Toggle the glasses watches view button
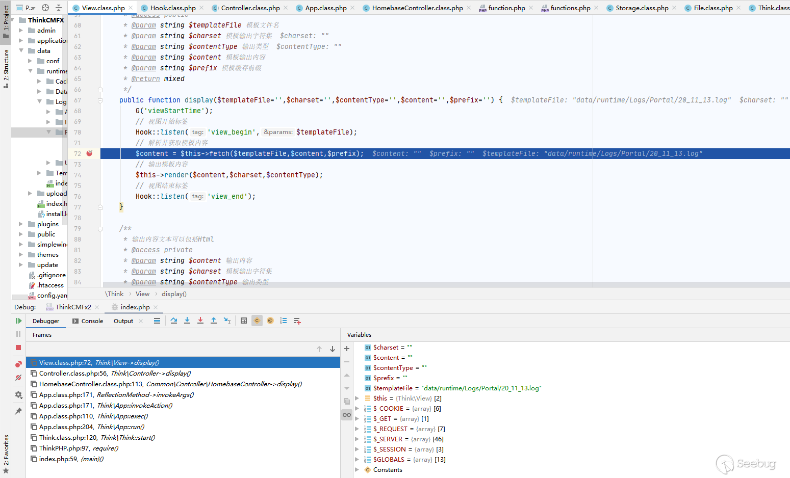The height and width of the screenshot is (478, 790). click(347, 415)
